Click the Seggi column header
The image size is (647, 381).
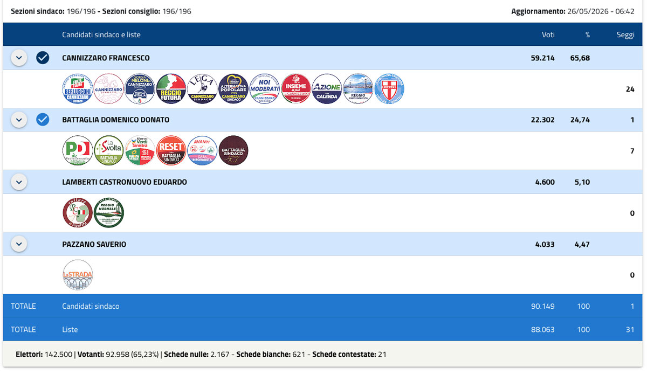click(x=625, y=34)
